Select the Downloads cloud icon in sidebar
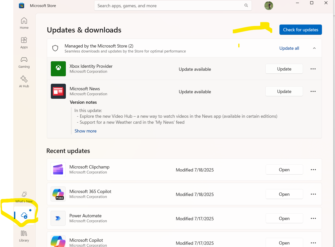Screen dimensions: 335x247 tap(24, 215)
